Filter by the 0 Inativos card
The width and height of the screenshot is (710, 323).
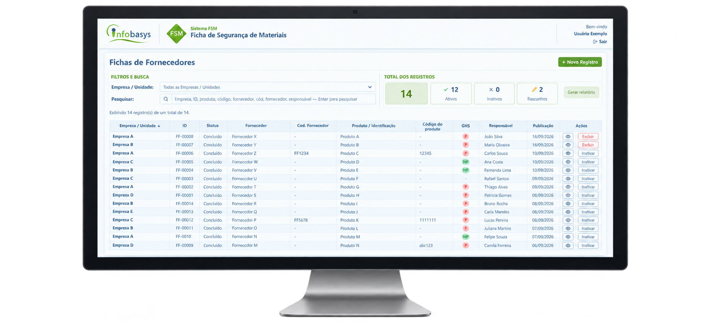pyautogui.click(x=494, y=94)
